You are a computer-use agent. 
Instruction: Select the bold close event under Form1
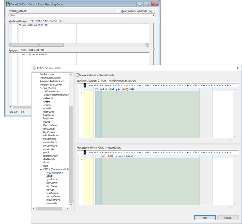tap(47, 101)
